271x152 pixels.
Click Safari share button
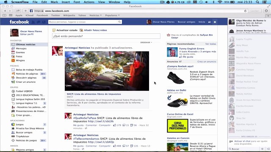pyautogui.click(x=18, y=11)
